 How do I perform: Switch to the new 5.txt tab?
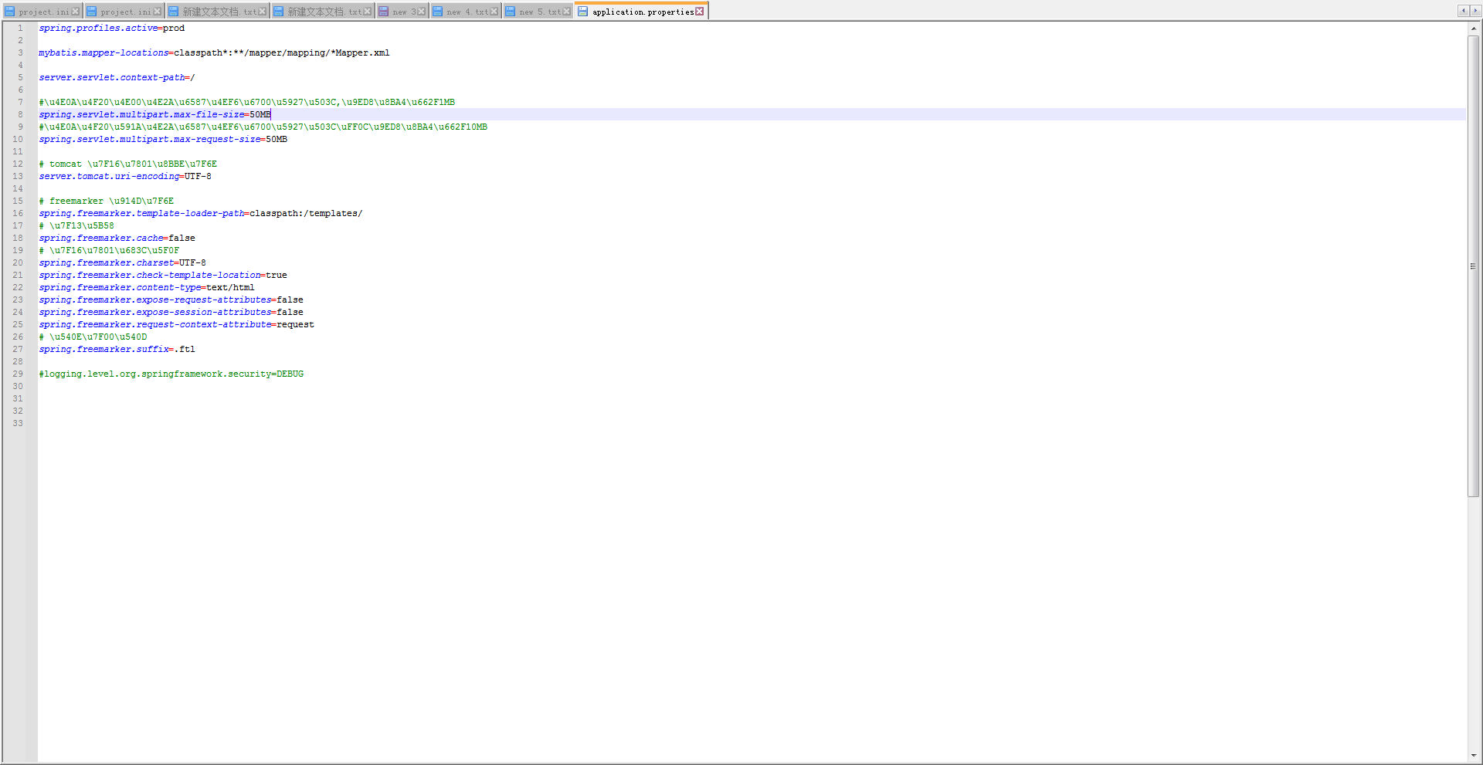pyautogui.click(x=539, y=12)
